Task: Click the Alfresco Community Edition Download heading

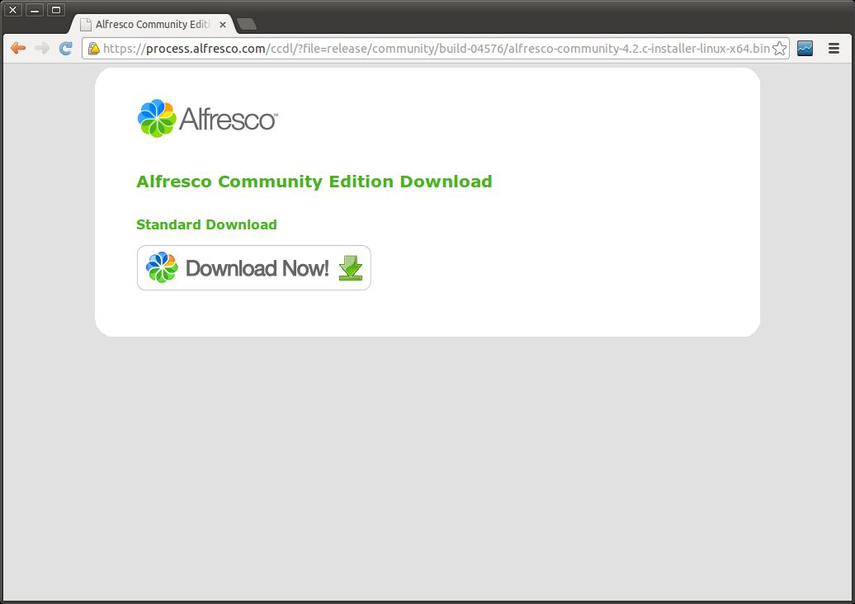Action: click(x=314, y=182)
